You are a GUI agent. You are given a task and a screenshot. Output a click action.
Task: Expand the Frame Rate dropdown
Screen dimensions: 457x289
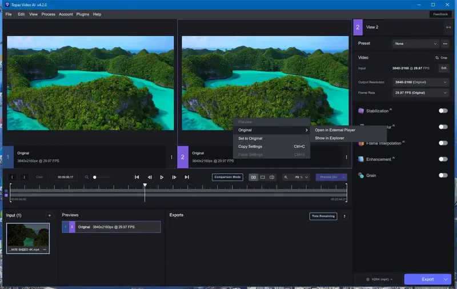tap(420, 93)
